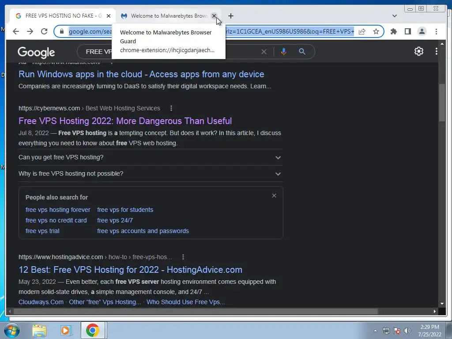The image size is (452, 339).
Task: Open 'Other "free" Vps Hosting...' sitelink
Action: coord(105,302)
